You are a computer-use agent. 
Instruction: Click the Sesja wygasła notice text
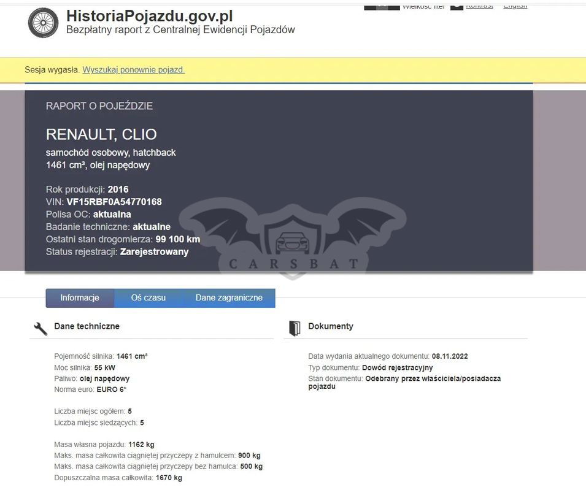[52, 70]
